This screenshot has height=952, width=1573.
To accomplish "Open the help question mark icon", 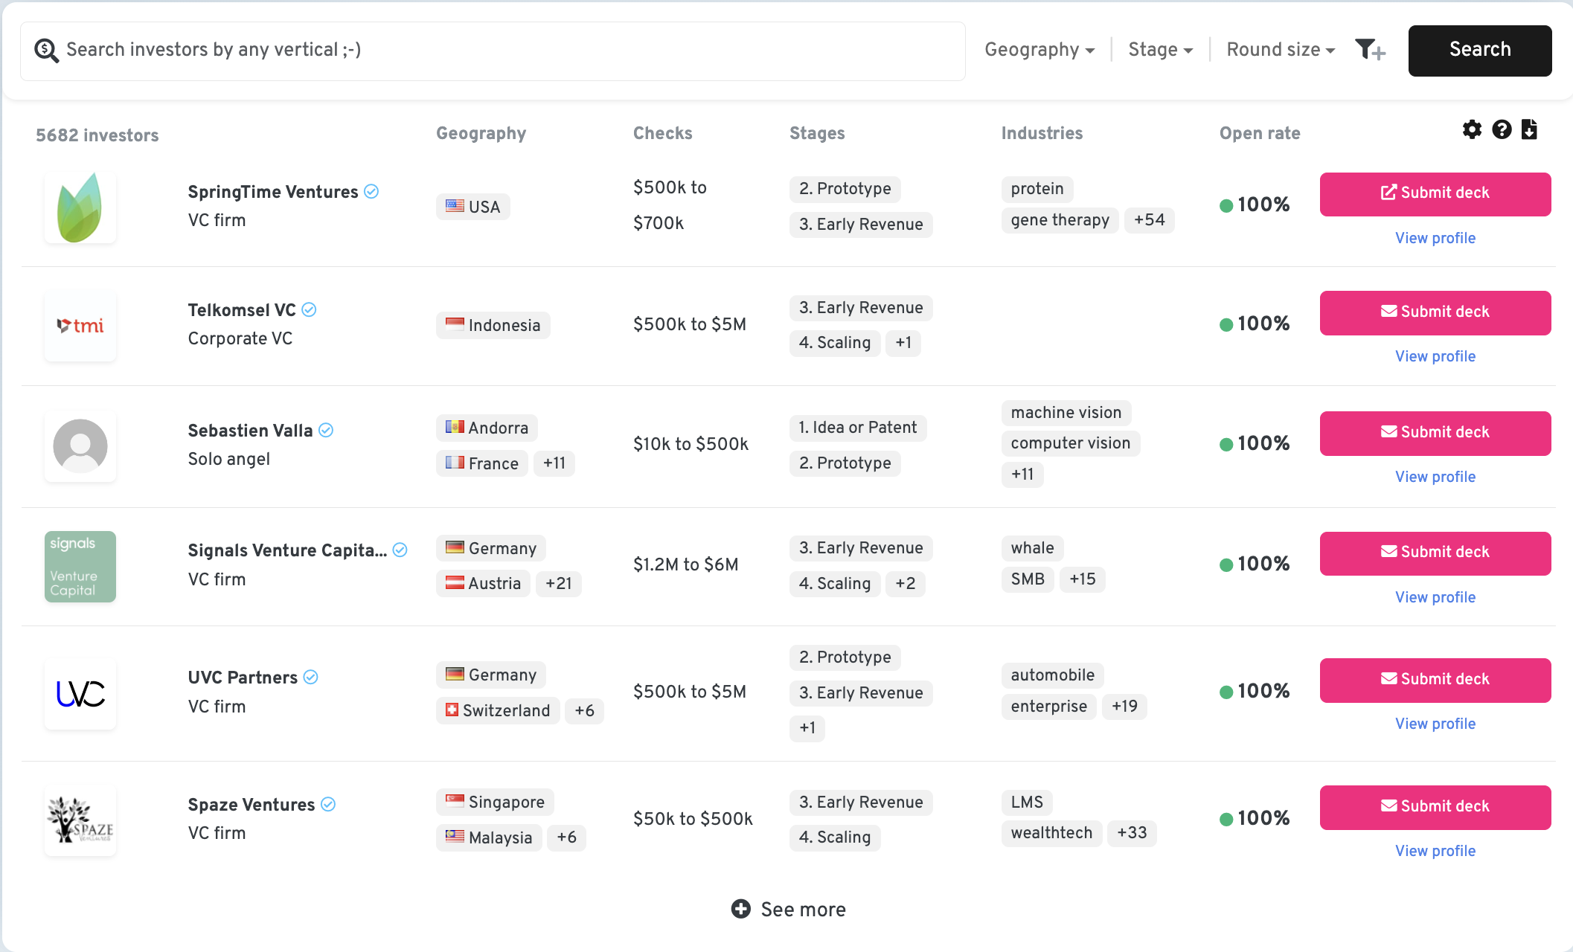I will point(1502,129).
